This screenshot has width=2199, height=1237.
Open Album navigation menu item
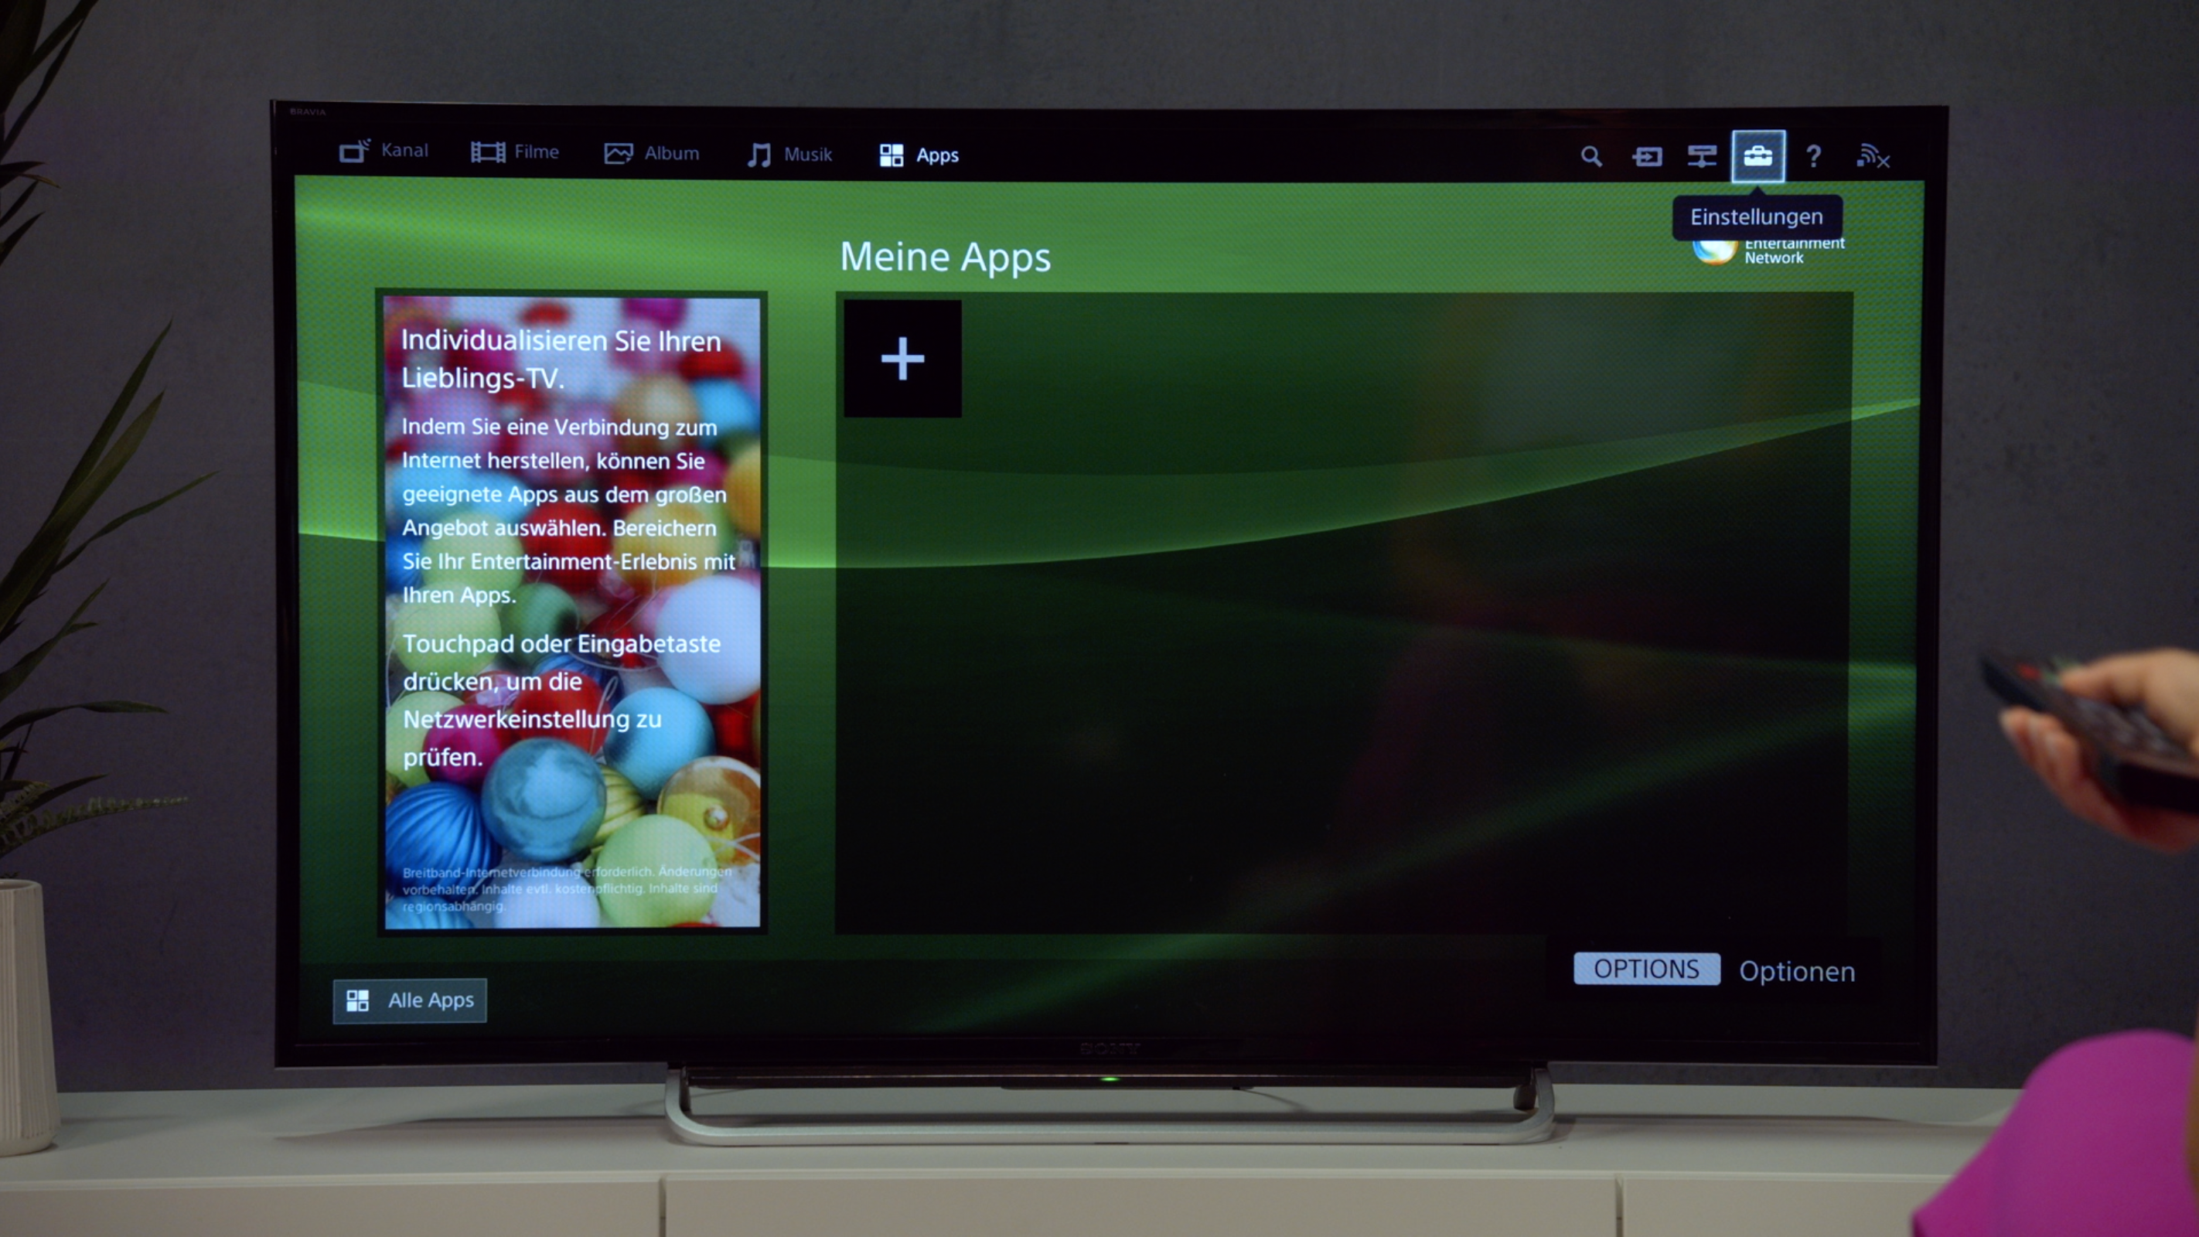pos(653,152)
